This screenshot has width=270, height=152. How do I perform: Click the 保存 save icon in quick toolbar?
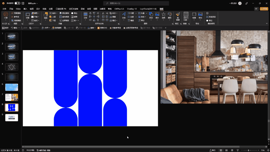click(x=3, y=28)
